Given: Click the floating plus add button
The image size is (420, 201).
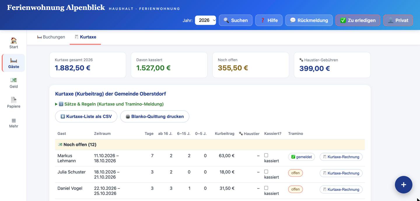Looking at the screenshot, I should [404, 185].
